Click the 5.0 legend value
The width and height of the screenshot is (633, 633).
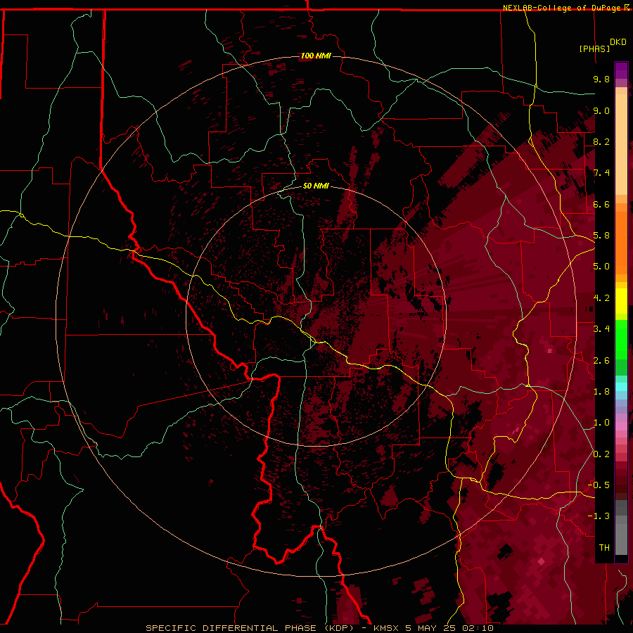(x=601, y=267)
